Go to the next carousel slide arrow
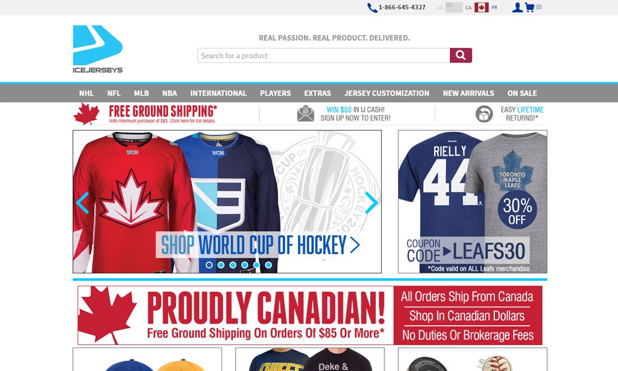618x371 pixels. (371, 203)
